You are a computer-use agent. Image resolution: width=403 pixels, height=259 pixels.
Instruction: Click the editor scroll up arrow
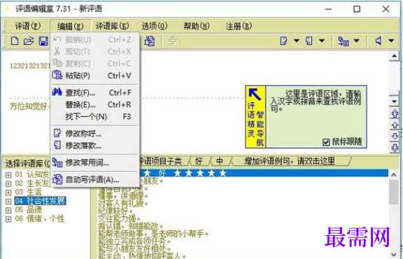click(x=394, y=56)
